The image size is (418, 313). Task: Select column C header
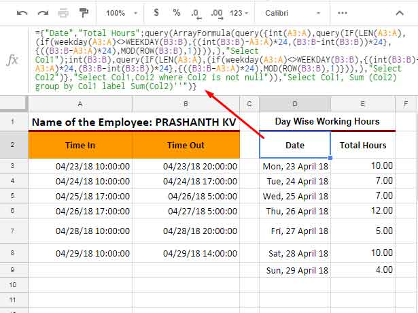click(x=249, y=104)
